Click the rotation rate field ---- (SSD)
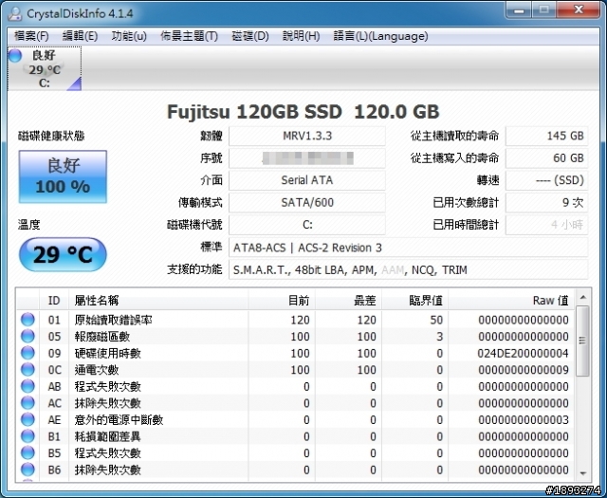This screenshot has width=607, height=498. click(x=546, y=180)
